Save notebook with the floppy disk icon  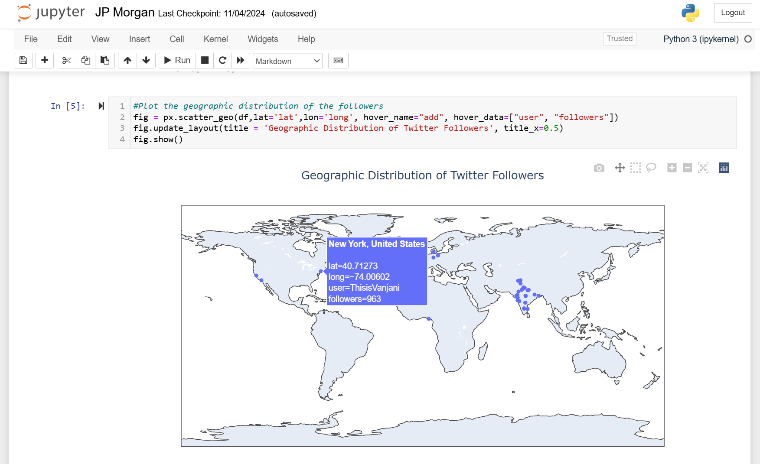pyautogui.click(x=23, y=61)
